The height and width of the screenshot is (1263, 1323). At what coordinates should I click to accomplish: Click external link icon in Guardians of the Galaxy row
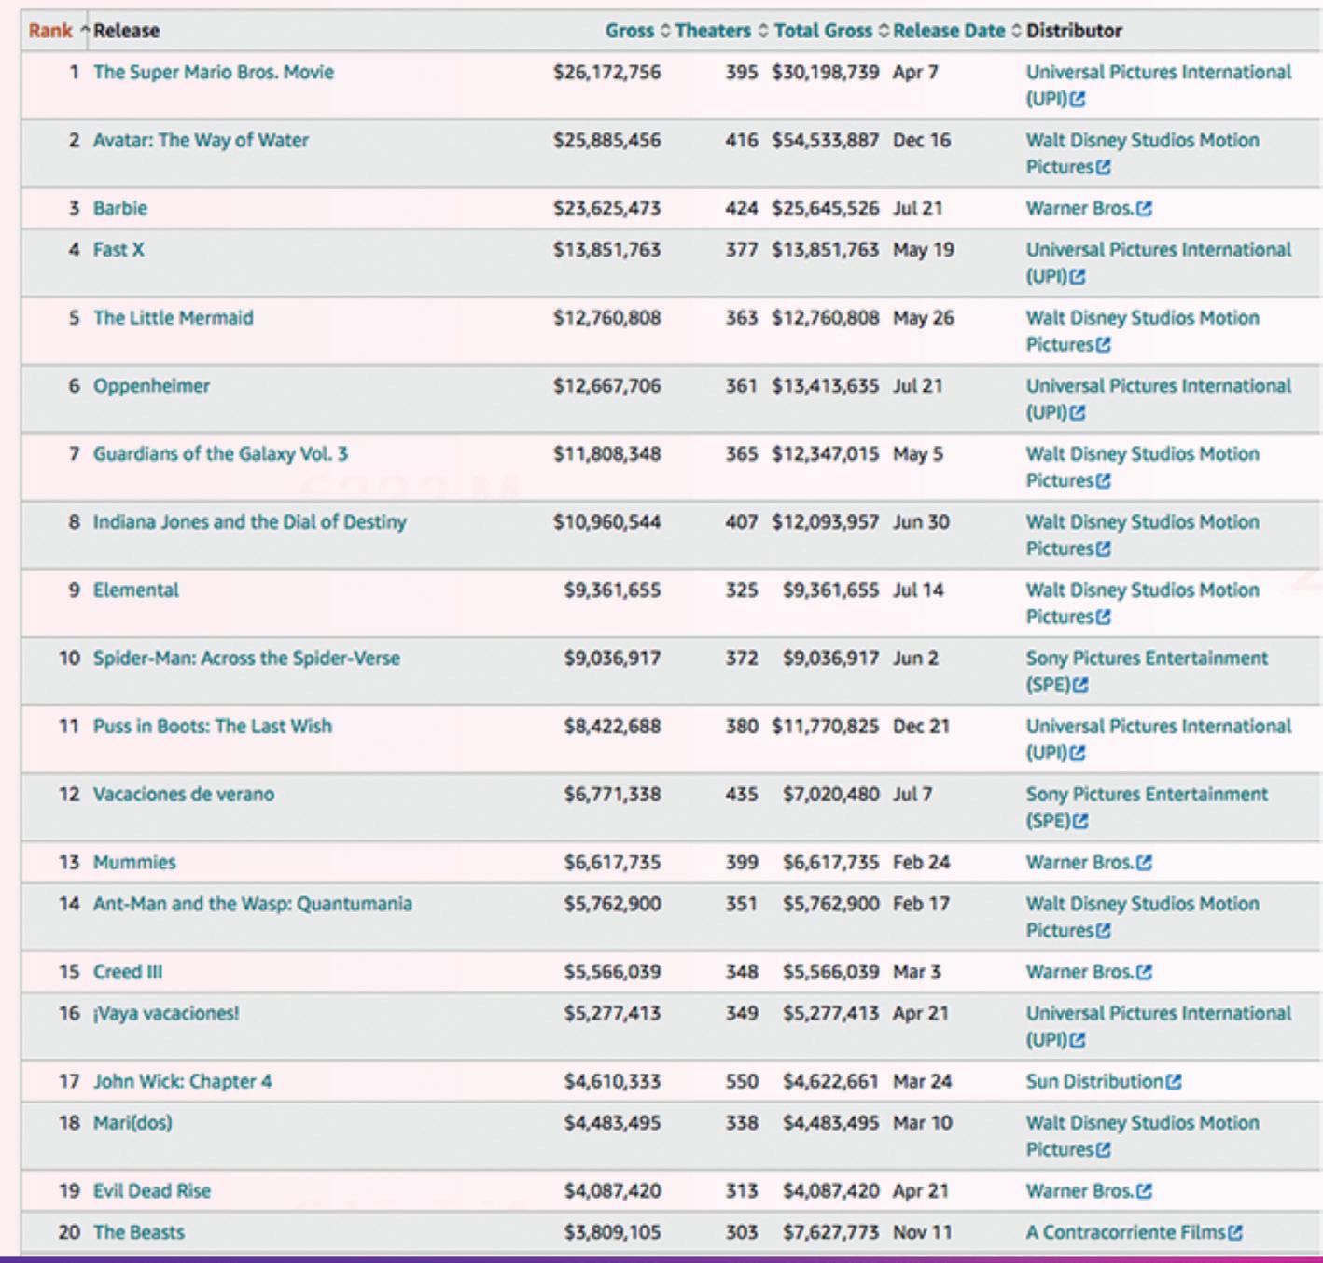(x=1104, y=481)
